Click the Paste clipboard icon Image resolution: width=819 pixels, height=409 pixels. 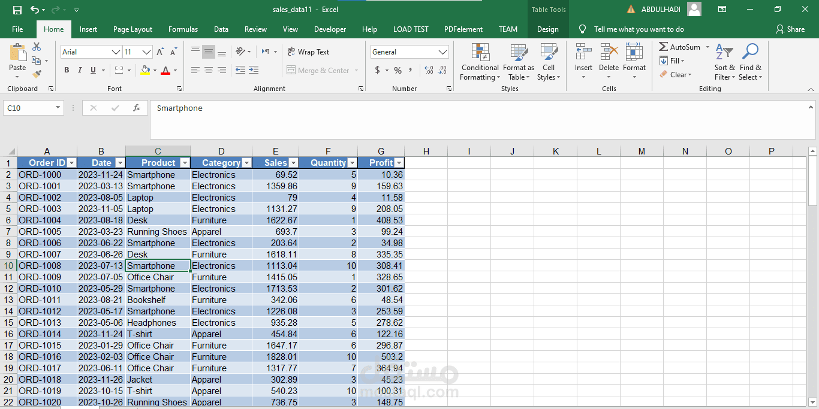(17, 53)
